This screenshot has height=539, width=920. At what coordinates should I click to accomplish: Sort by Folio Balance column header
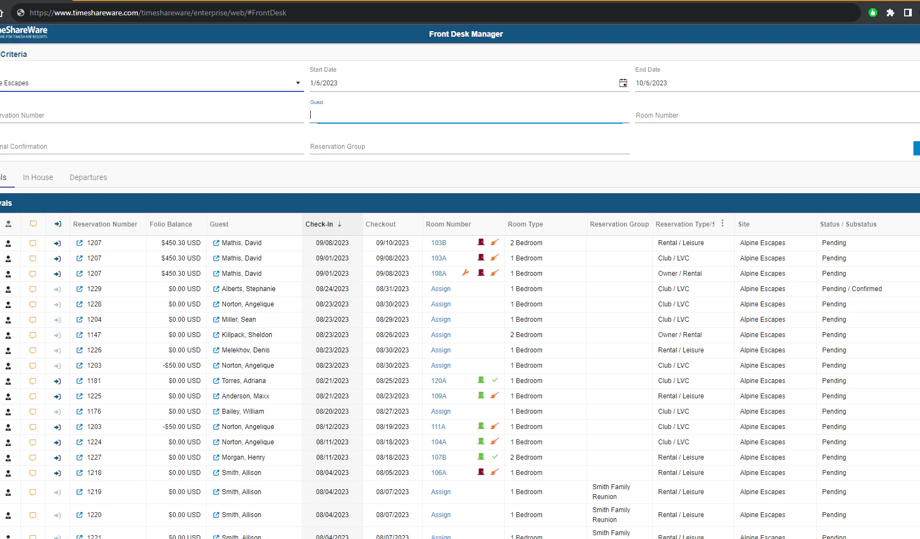(171, 224)
